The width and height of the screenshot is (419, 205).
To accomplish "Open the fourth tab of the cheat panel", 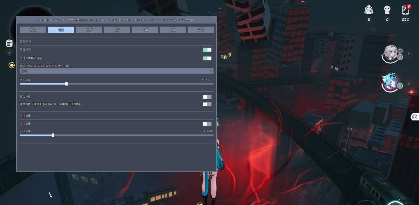I will pos(117,30).
